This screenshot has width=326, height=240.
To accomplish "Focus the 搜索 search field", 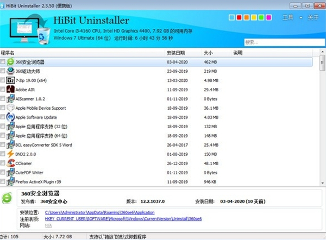I will tap(284, 42).
